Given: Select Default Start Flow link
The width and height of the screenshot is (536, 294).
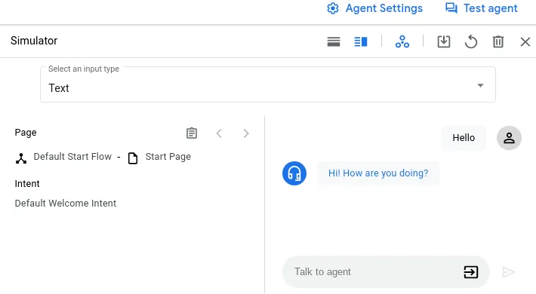Looking at the screenshot, I should pyautogui.click(x=72, y=156).
